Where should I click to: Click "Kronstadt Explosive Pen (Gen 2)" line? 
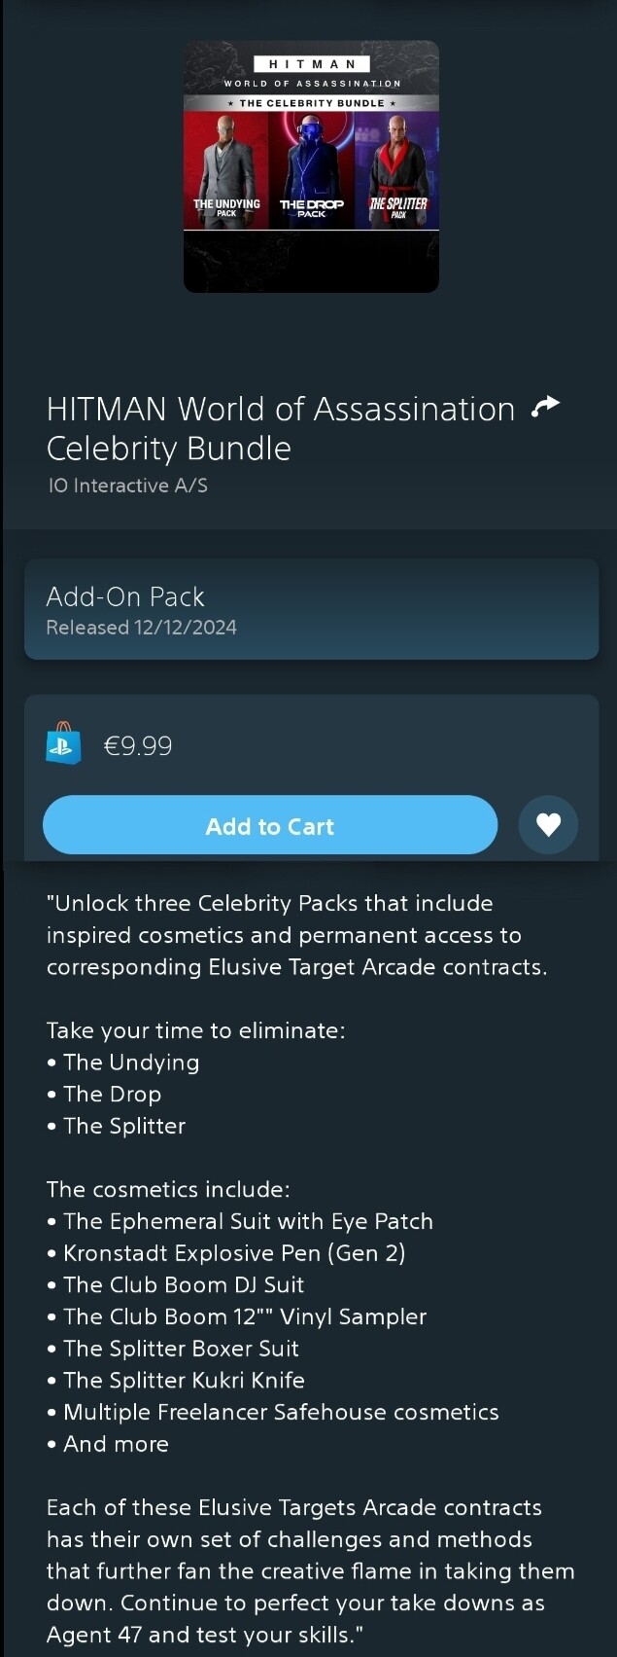[x=234, y=1253]
